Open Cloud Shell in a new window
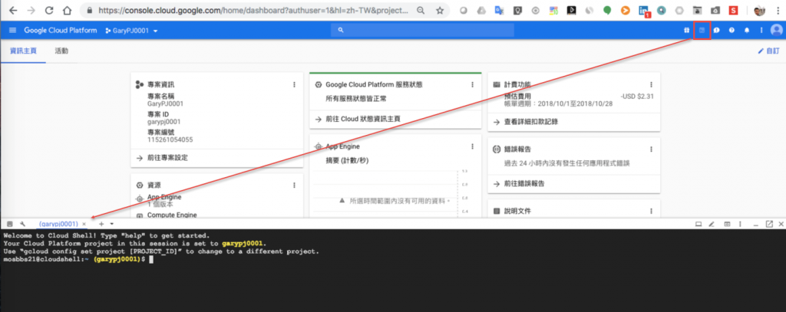The height and width of the screenshot is (312, 786). [x=769, y=224]
